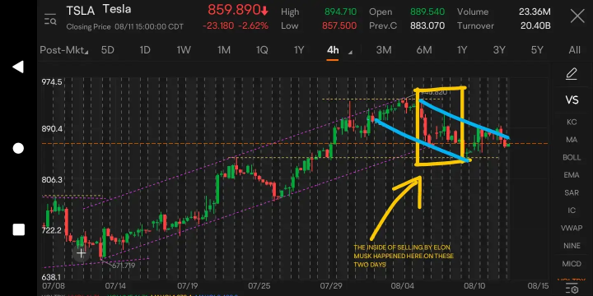The width and height of the screenshot is (593, 296).
Task: Select the All range tab
Action: (575, 50)
